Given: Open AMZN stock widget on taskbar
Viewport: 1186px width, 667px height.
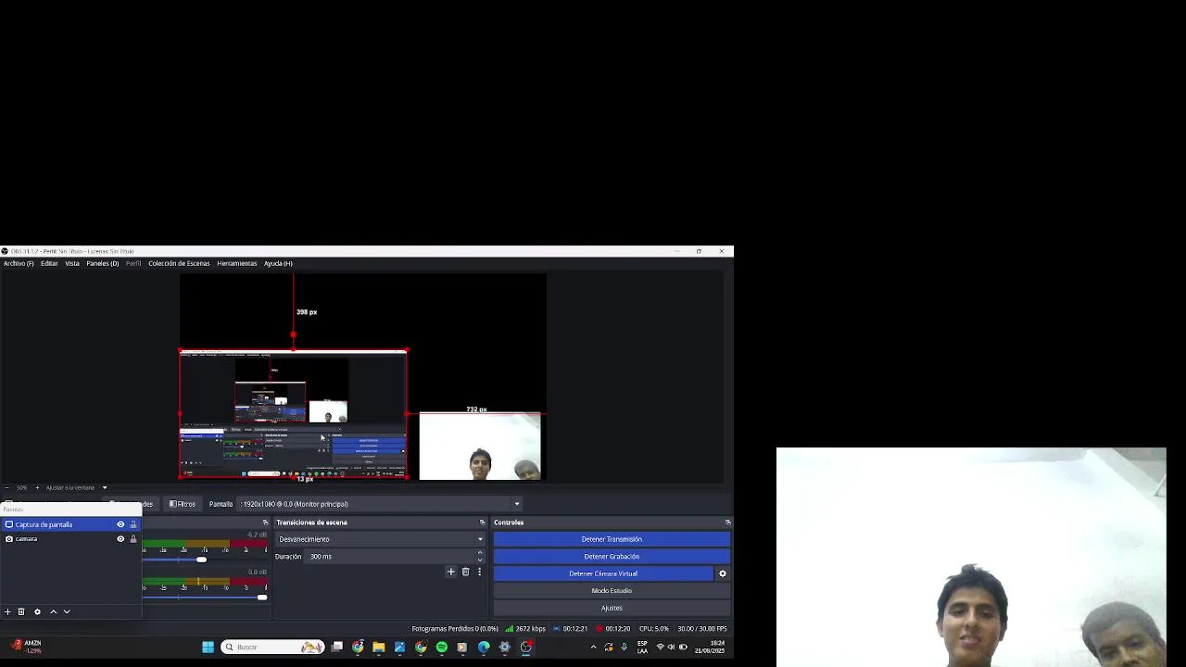Looking at the screenshot, I should 26,646.
